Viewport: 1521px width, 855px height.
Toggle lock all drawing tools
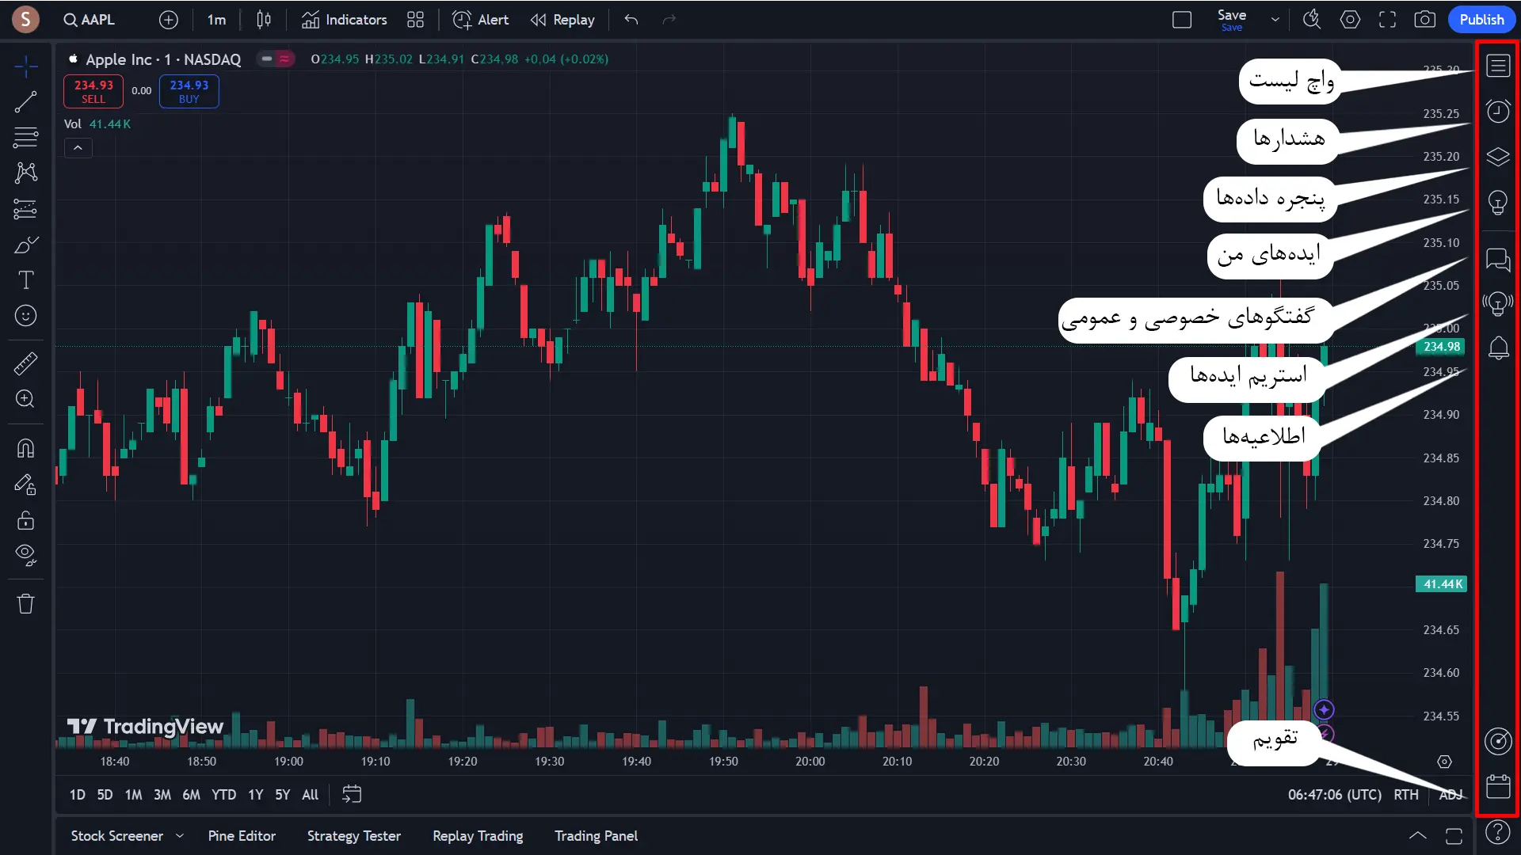click(26, 520)
